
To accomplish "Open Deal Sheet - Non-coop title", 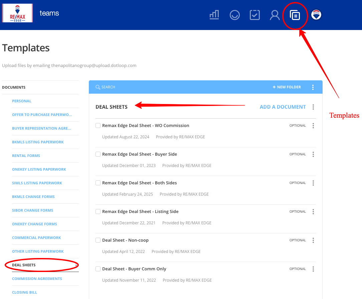I will coord(125,240).
